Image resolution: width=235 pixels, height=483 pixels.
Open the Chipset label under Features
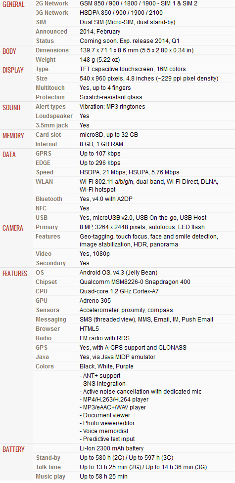click(47, 282)
